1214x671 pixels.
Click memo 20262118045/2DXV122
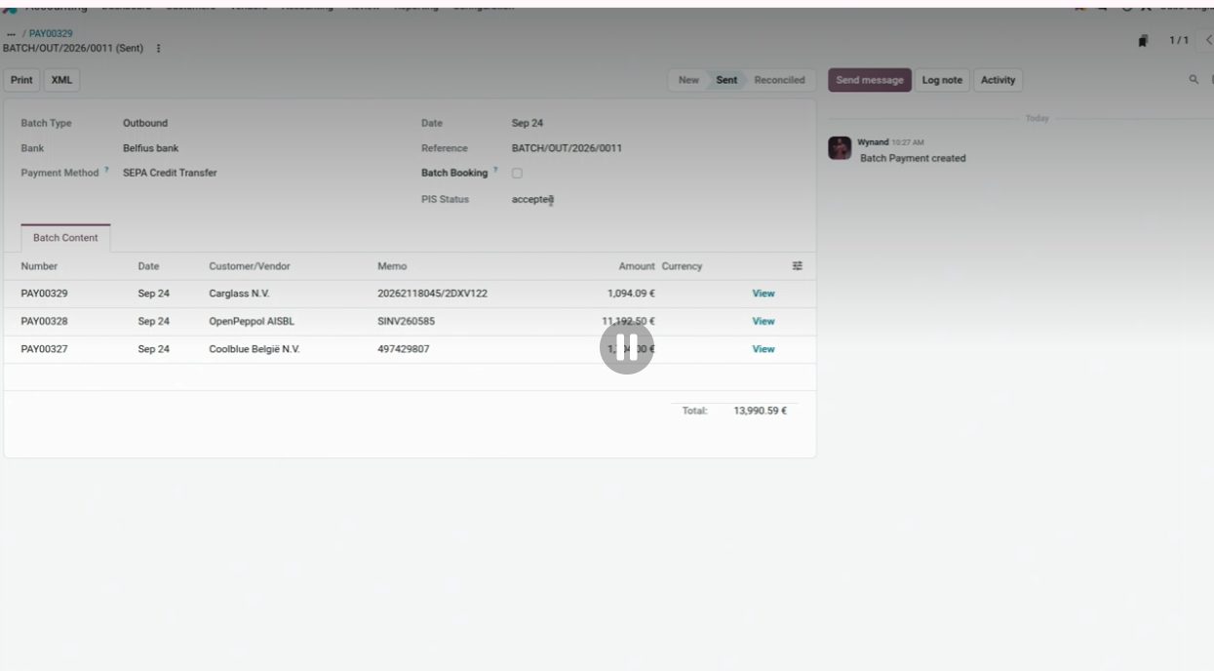pos(432,294)
